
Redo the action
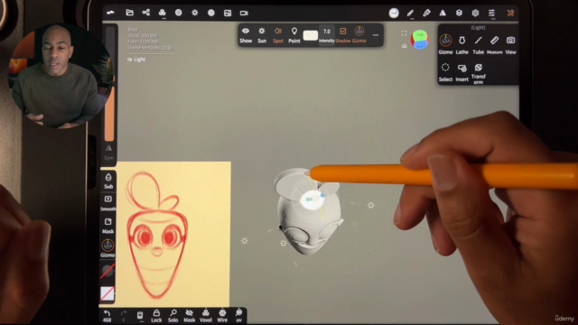coord(124,316)
